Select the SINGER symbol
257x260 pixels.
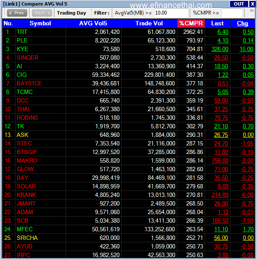pyautogui.click(x=27, y=57)
